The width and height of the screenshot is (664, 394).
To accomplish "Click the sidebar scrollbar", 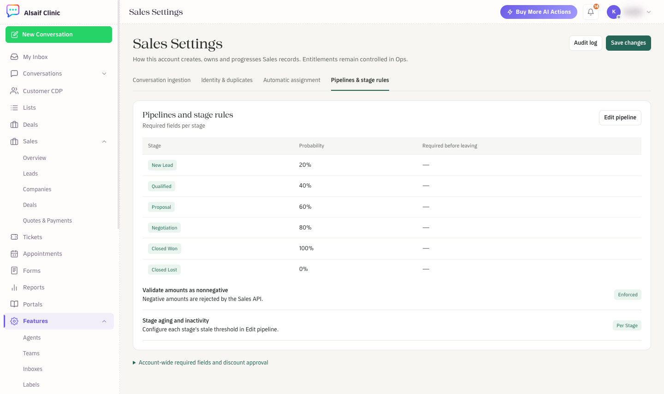I will (x=119, y=115).
